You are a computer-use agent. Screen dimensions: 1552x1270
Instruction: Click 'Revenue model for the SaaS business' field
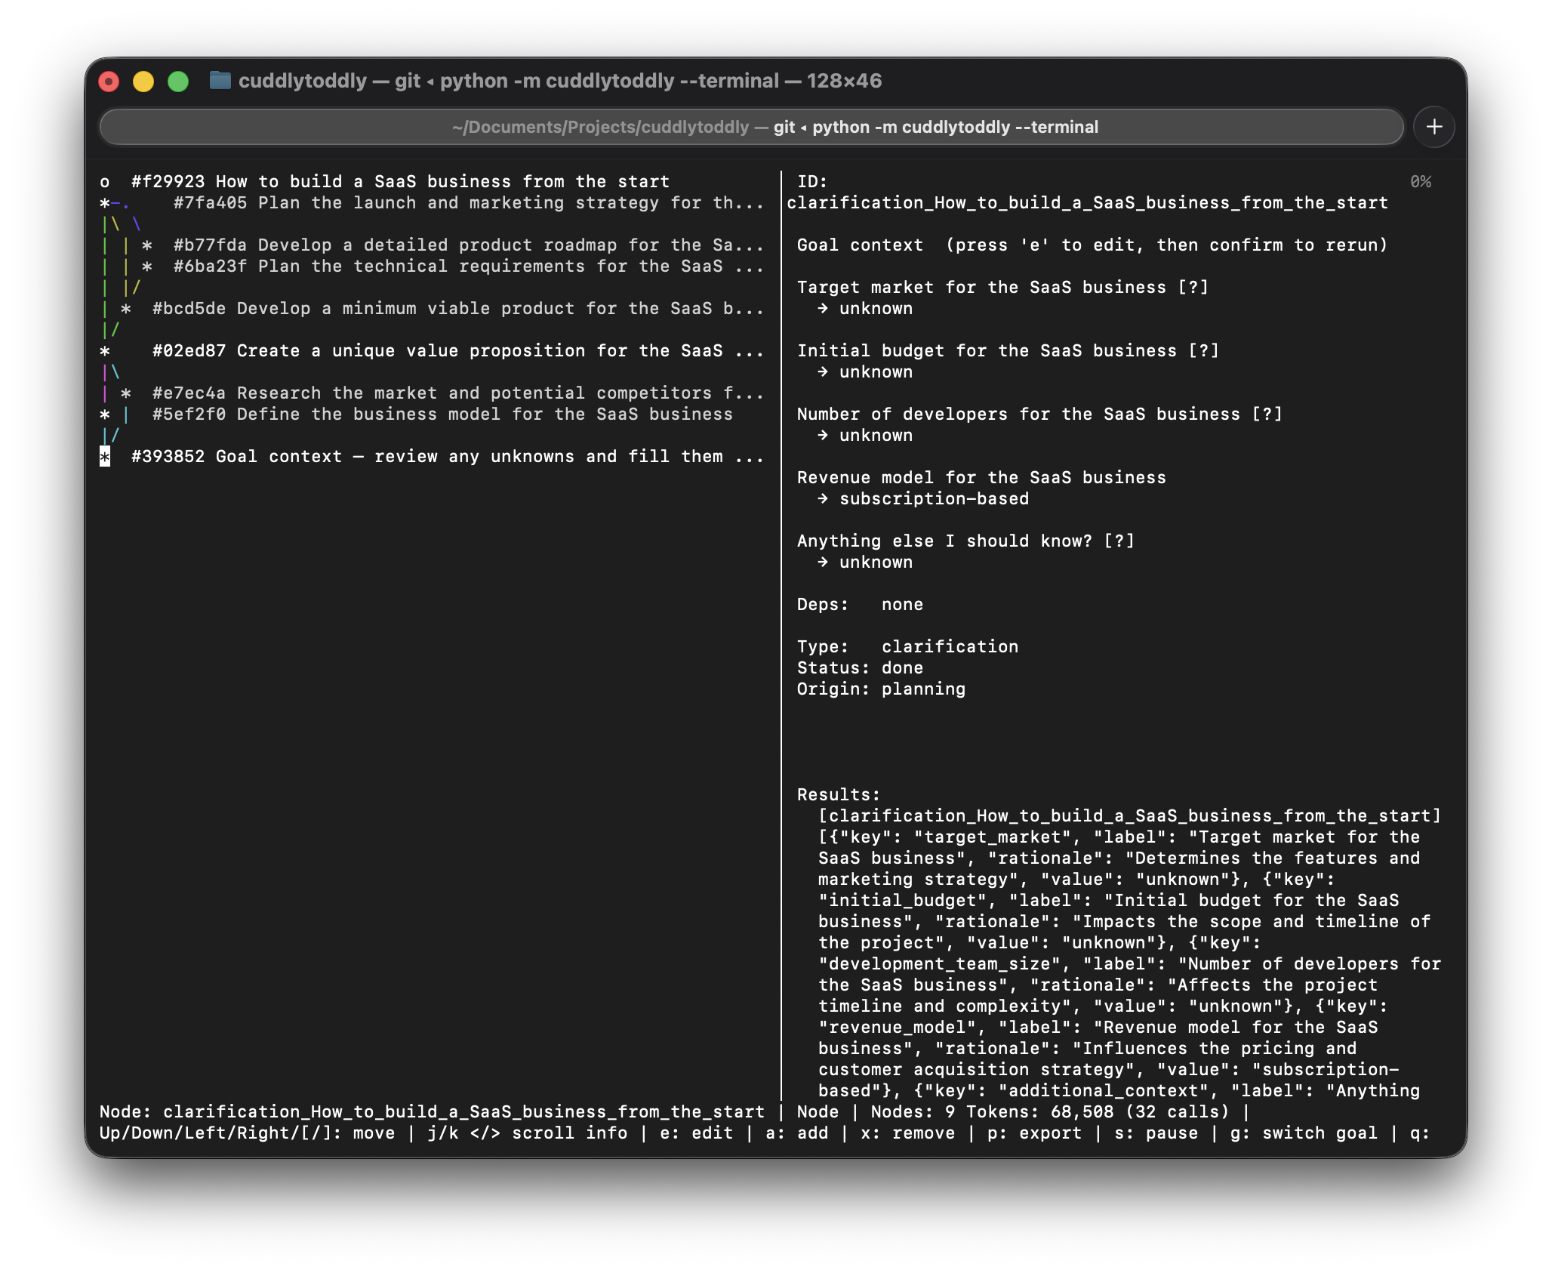point(981,477)
